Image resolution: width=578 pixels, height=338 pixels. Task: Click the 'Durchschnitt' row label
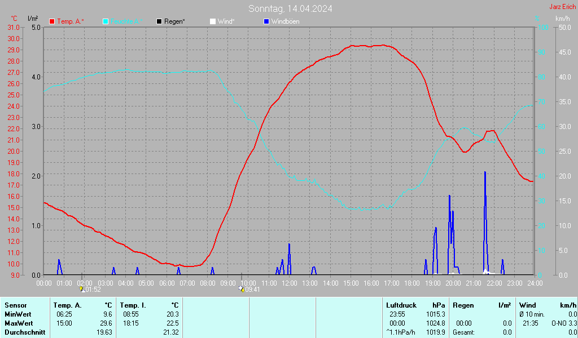pos(25,332)
